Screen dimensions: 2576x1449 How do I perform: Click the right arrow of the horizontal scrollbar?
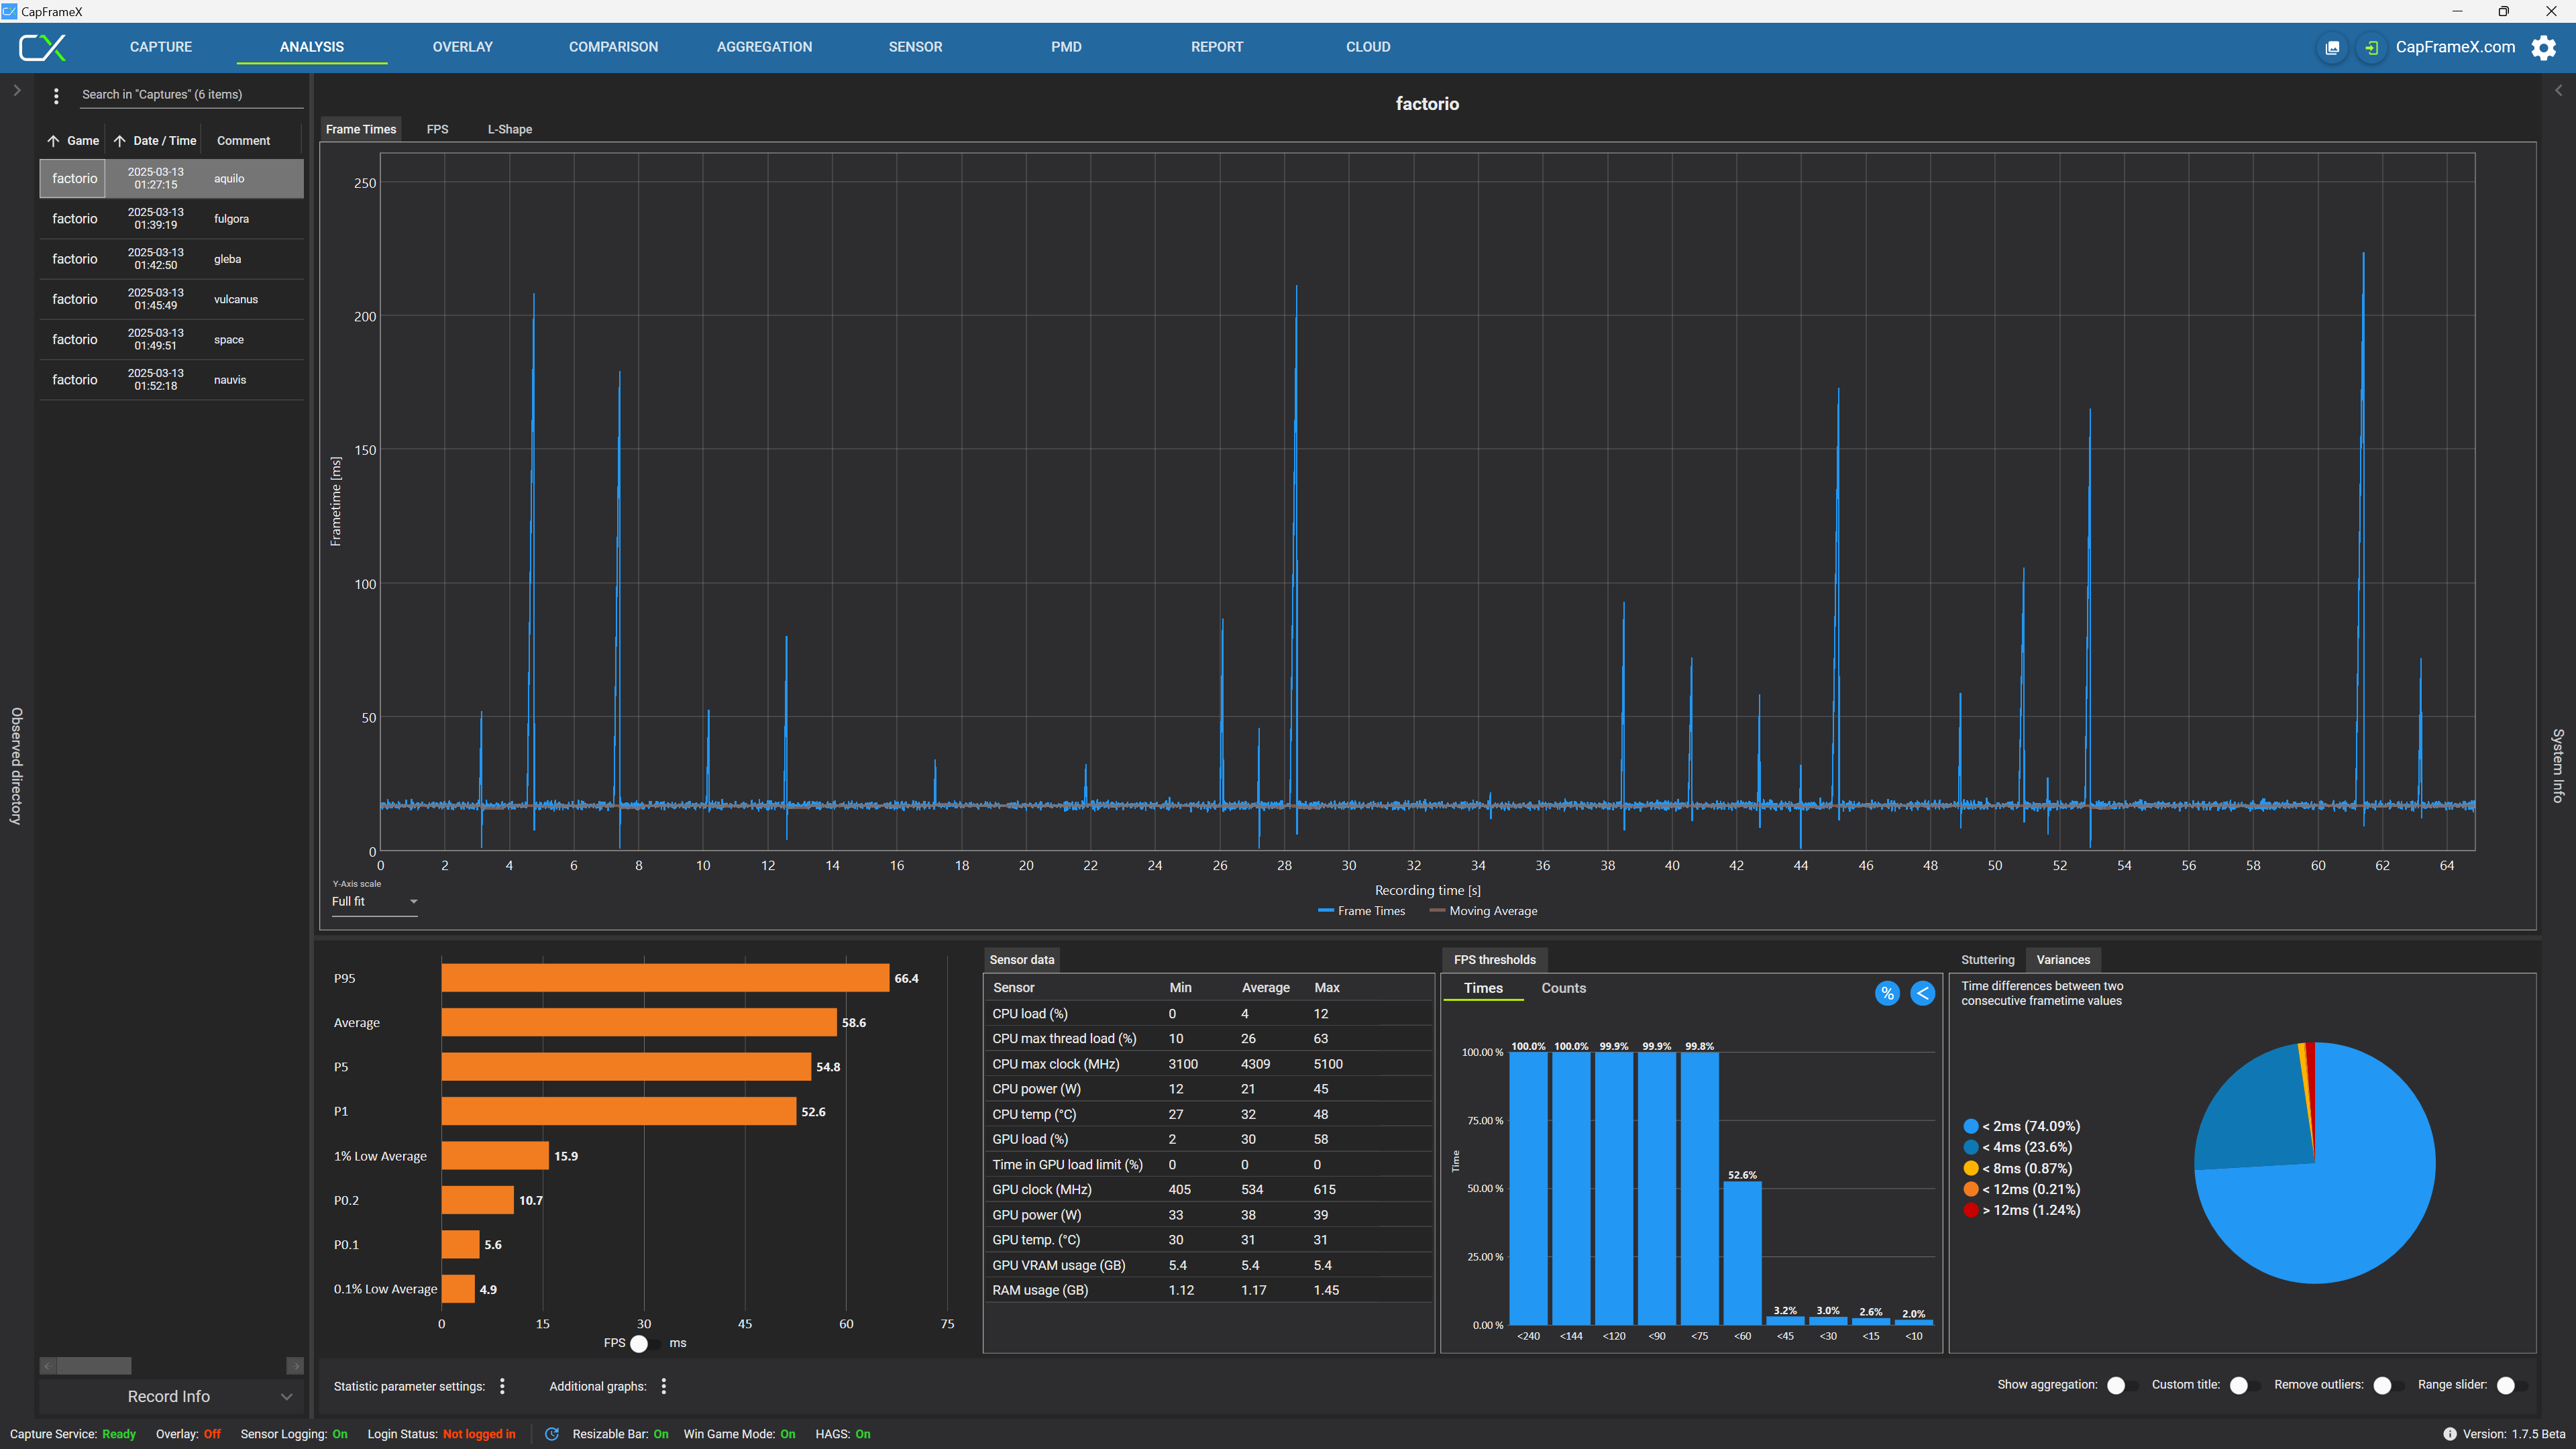coord(295,1365)
